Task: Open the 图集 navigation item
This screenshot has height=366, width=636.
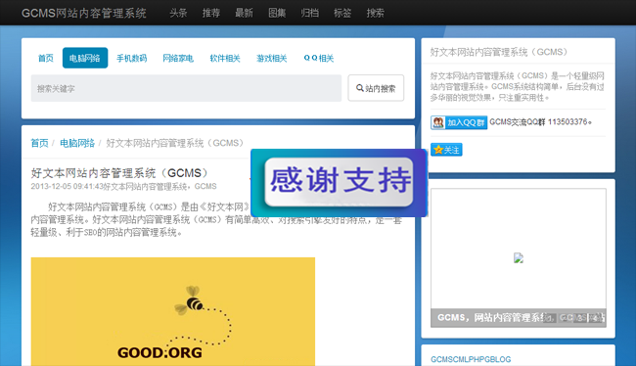Action: coord(277,13)
